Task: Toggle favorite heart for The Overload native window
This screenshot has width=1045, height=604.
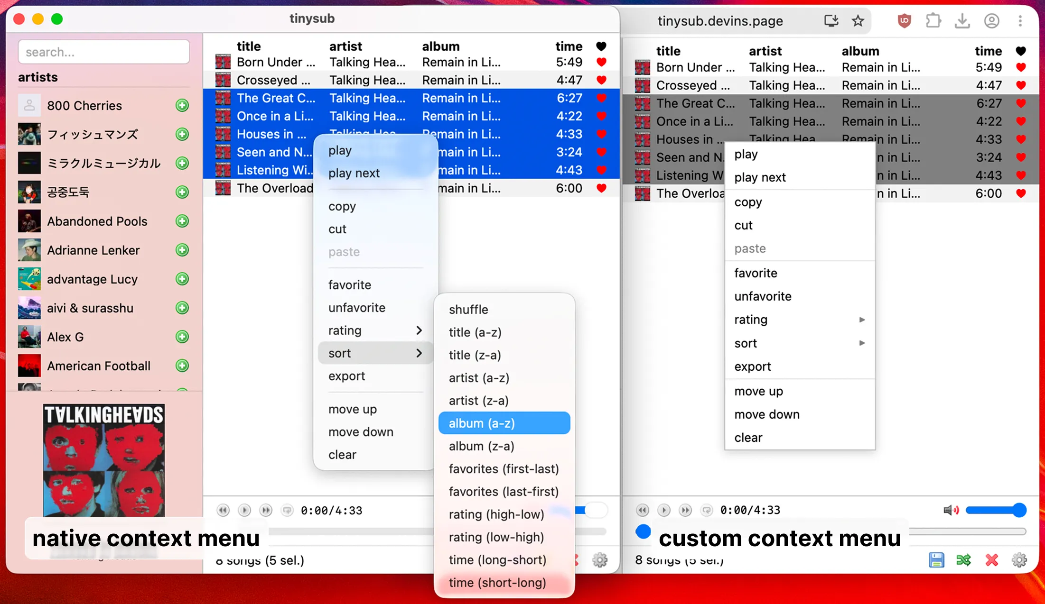Action: (601, 188)
